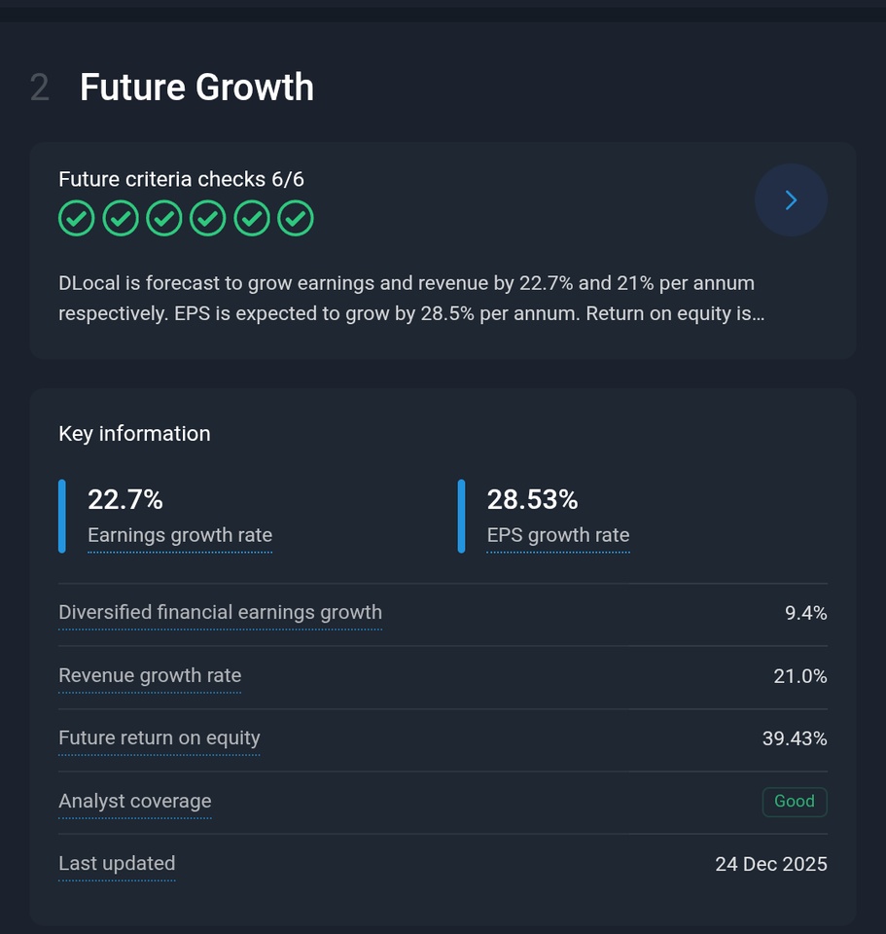Click the sixth green criteria check icon

click(296, 218)
